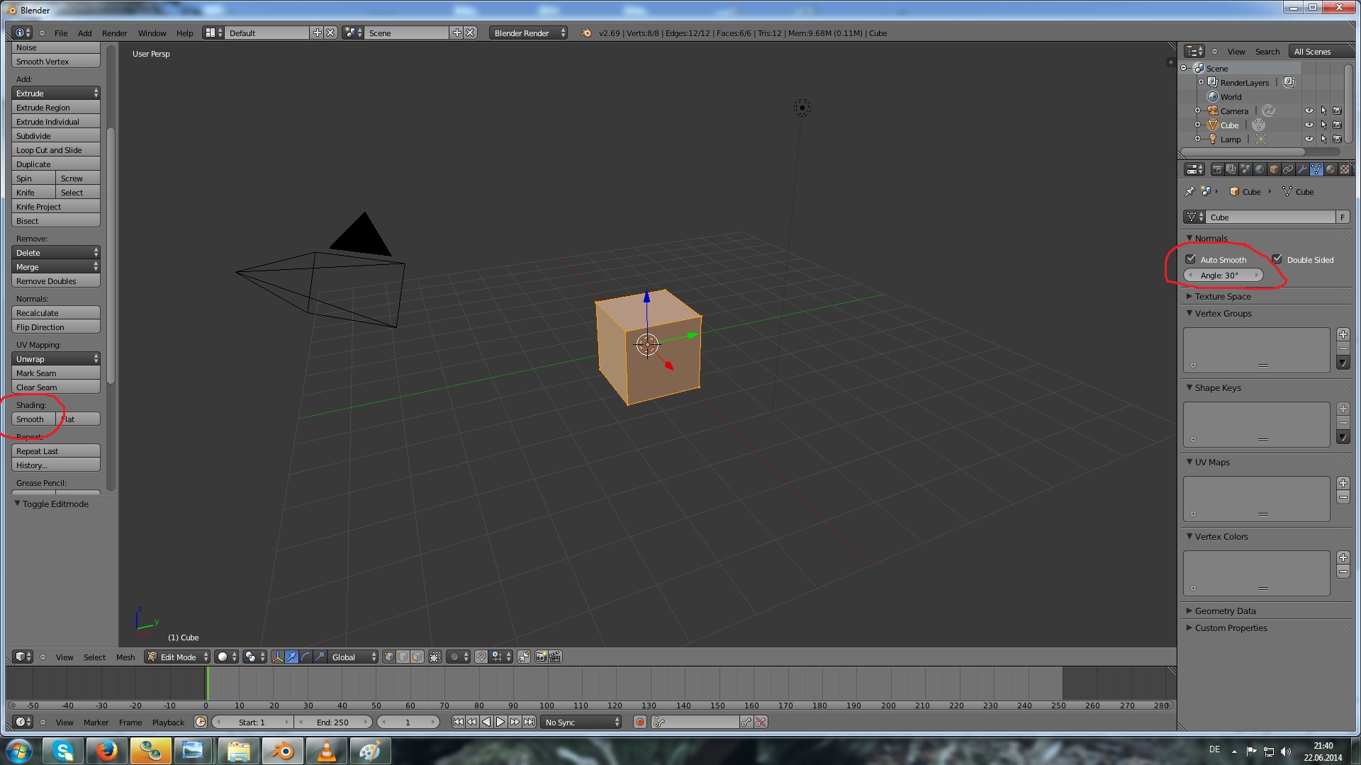Viewport: 1361px width, 765px height.
Task: Uncheck the Double Sided checkbox
Action: [x=1277, y=259]
